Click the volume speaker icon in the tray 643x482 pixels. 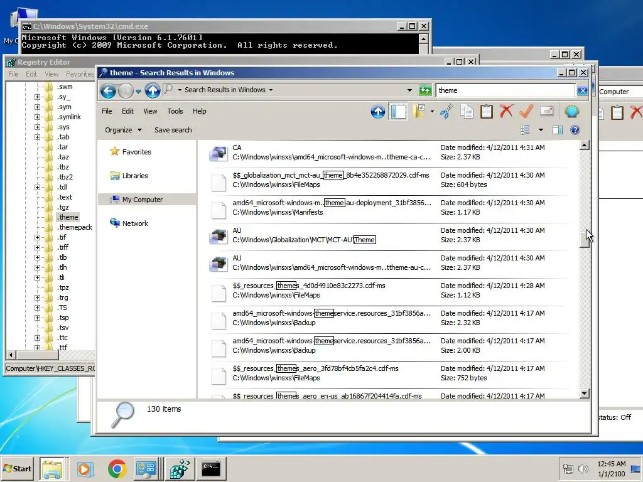583,468
